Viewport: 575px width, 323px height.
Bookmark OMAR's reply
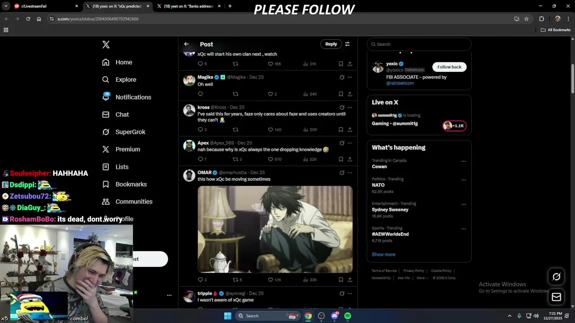pyautogui.click(x=341, y=279)
